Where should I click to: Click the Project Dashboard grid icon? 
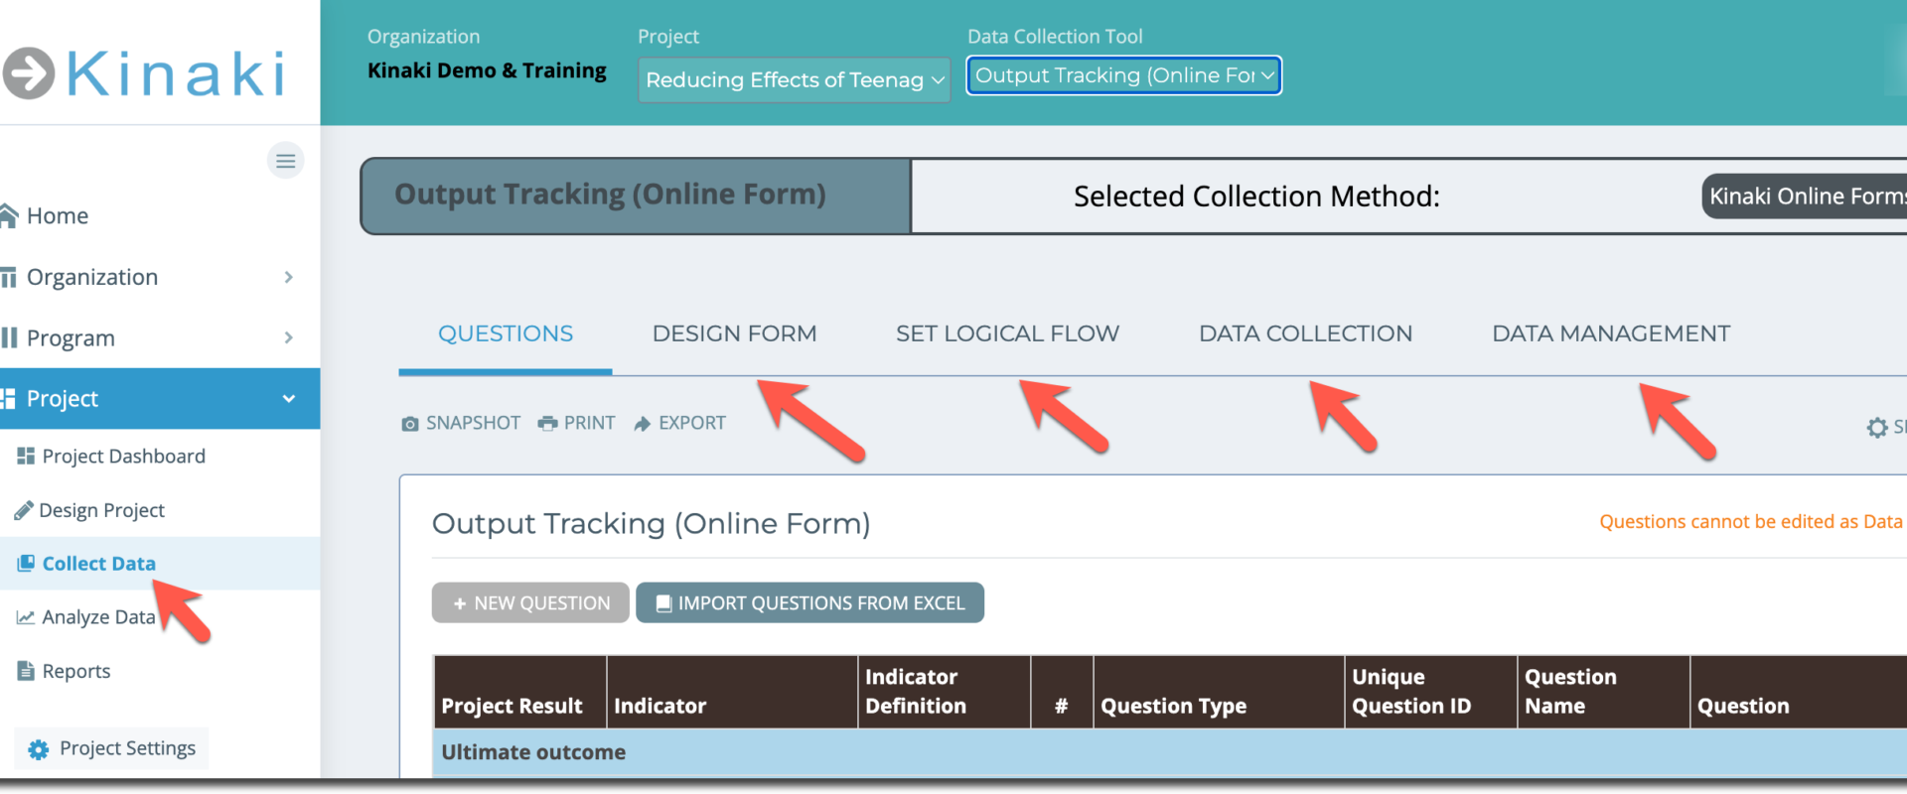coord(26,456)
